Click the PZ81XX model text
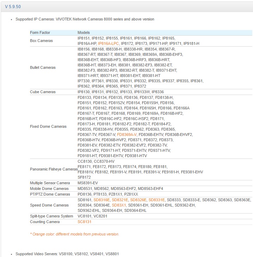The width and height of the screenshot is (253, 257). point(131,194)
